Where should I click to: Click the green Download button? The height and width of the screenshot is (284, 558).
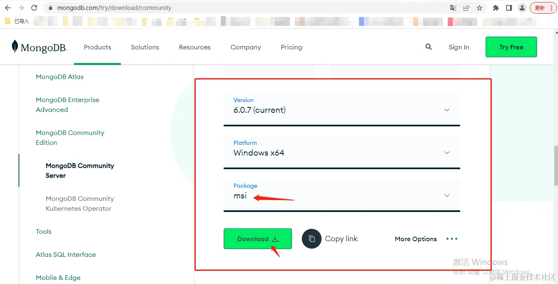pos(258,239)
